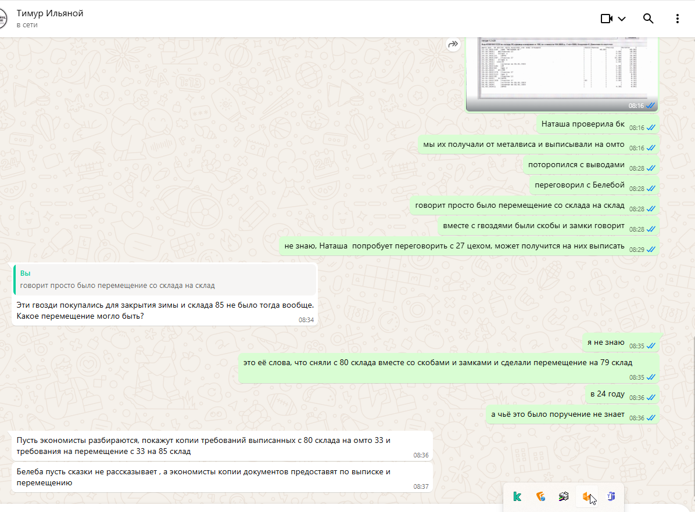Open the green K icon in the tray overflow
695x512 pixels.
(x=517, y=496)
